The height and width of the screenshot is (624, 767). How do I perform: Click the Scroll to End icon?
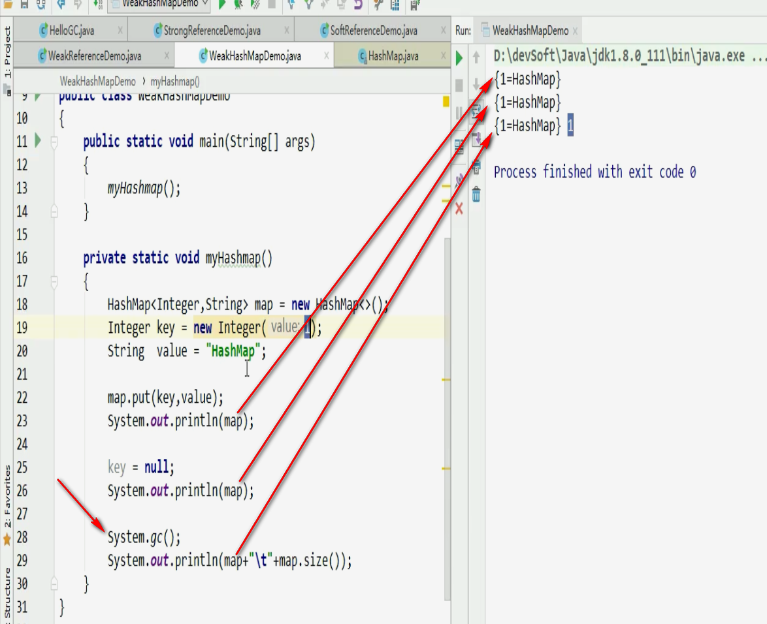[x=476, y=139]
